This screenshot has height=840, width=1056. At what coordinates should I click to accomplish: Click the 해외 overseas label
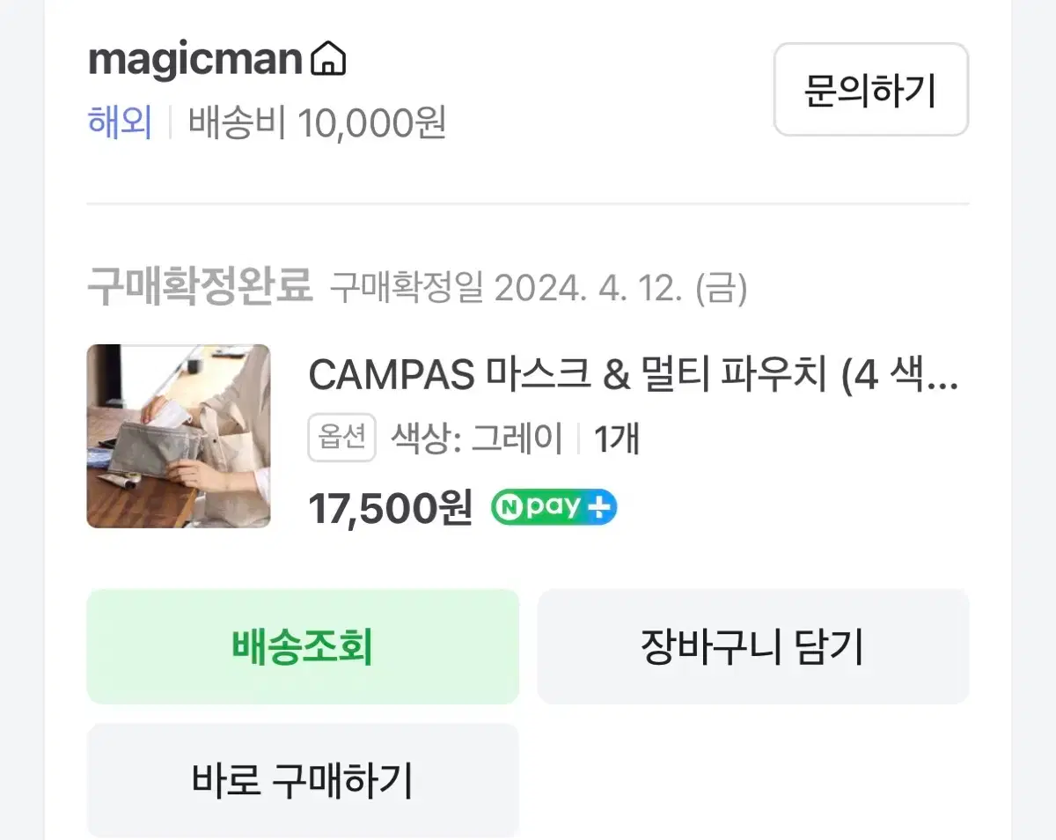pyautogui.click(x=120, y=122)
